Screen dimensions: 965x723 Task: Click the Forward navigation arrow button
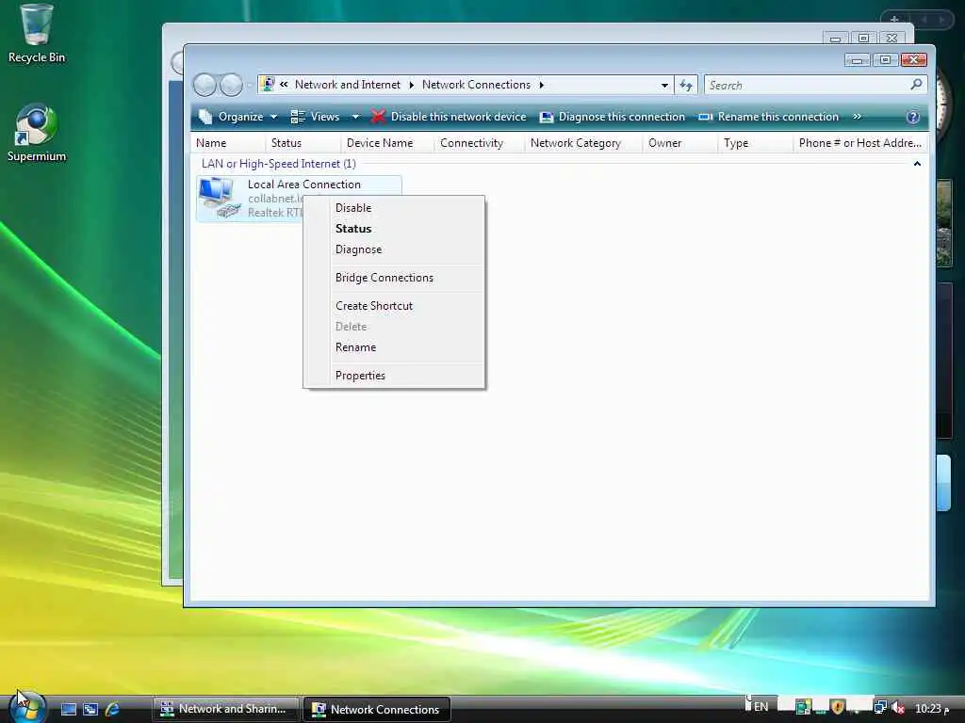click(232, 85)
